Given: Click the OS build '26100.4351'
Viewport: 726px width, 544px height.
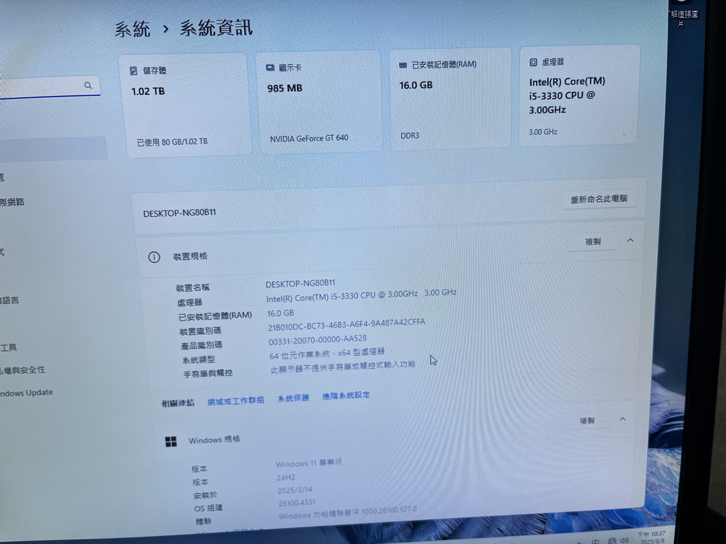Looking at the screenshot, I should (297, 502).
